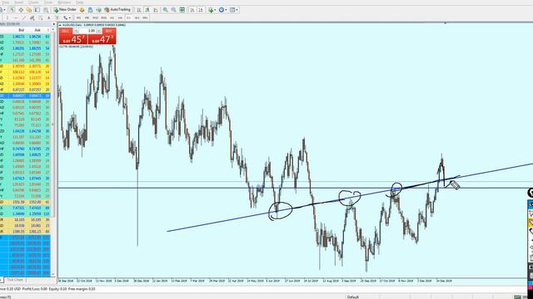The width and height of the screenshot is (533, 299).
Task: Collapse the one-click trading panel arrow
Action: coord(60,25)
